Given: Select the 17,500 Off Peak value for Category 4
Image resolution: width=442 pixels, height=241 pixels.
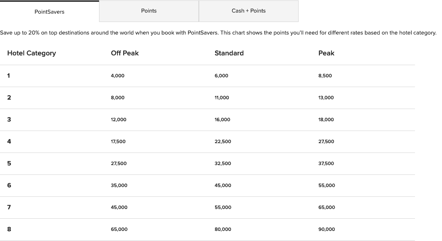Looking at the screenshot, I should tap(118, 141).
